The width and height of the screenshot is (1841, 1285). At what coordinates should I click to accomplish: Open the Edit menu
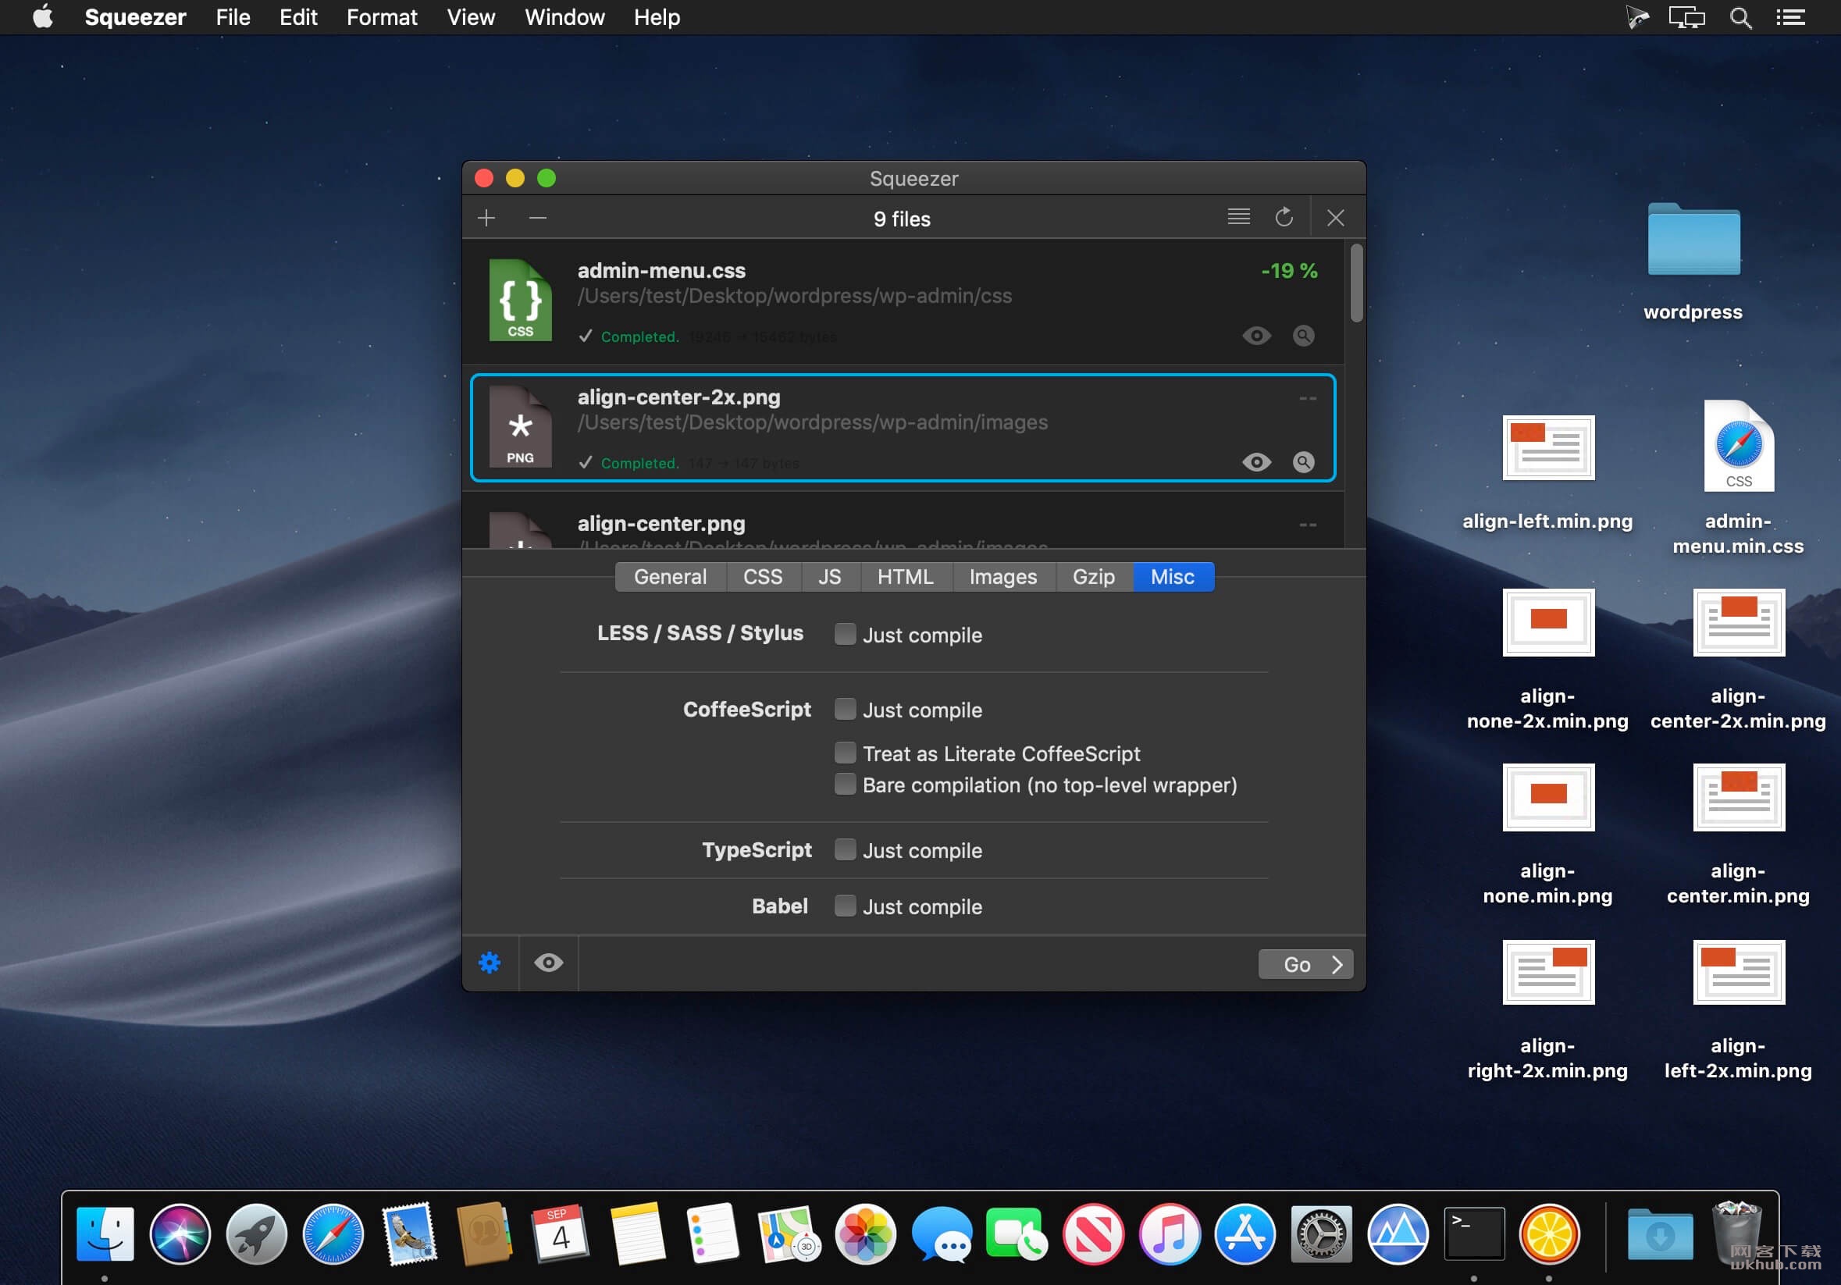click(x=298, y=18)
